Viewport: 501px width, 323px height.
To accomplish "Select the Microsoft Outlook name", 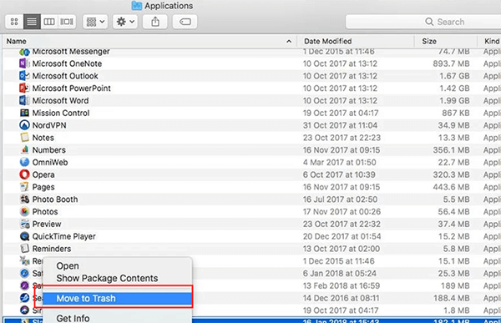I will (x=65, y=76).
